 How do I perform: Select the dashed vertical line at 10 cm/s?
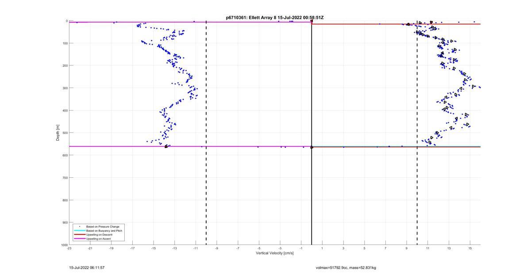[417, 133]
